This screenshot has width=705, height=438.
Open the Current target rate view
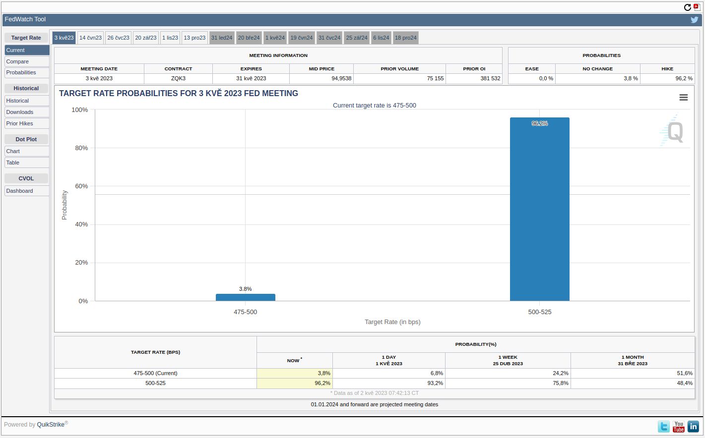point(27,50)
